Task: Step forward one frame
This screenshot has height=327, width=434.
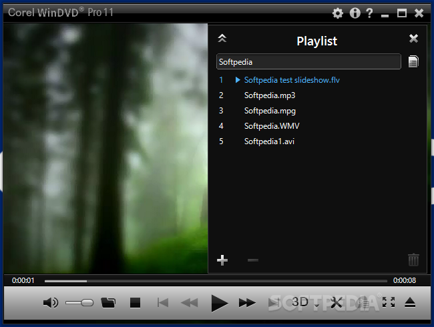Action: click(x=274, y=303)
